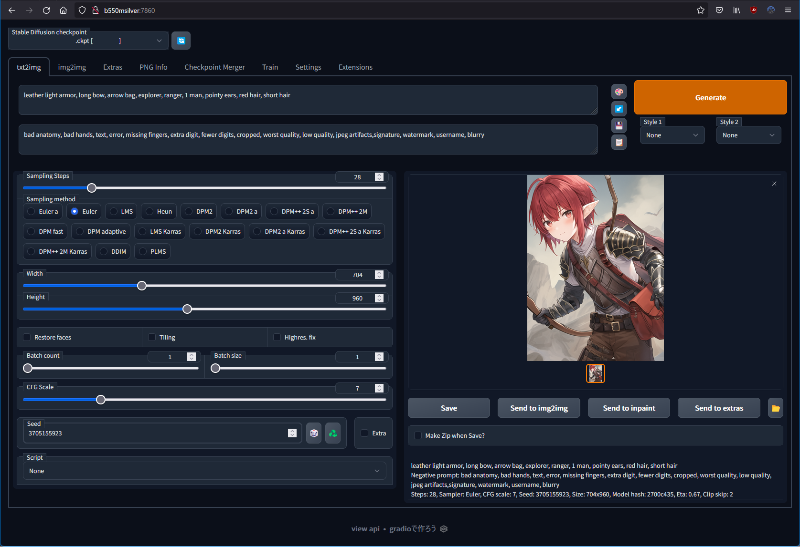
Task: Click the clipboard icon to apply selected styles
Action: point(619,142)
